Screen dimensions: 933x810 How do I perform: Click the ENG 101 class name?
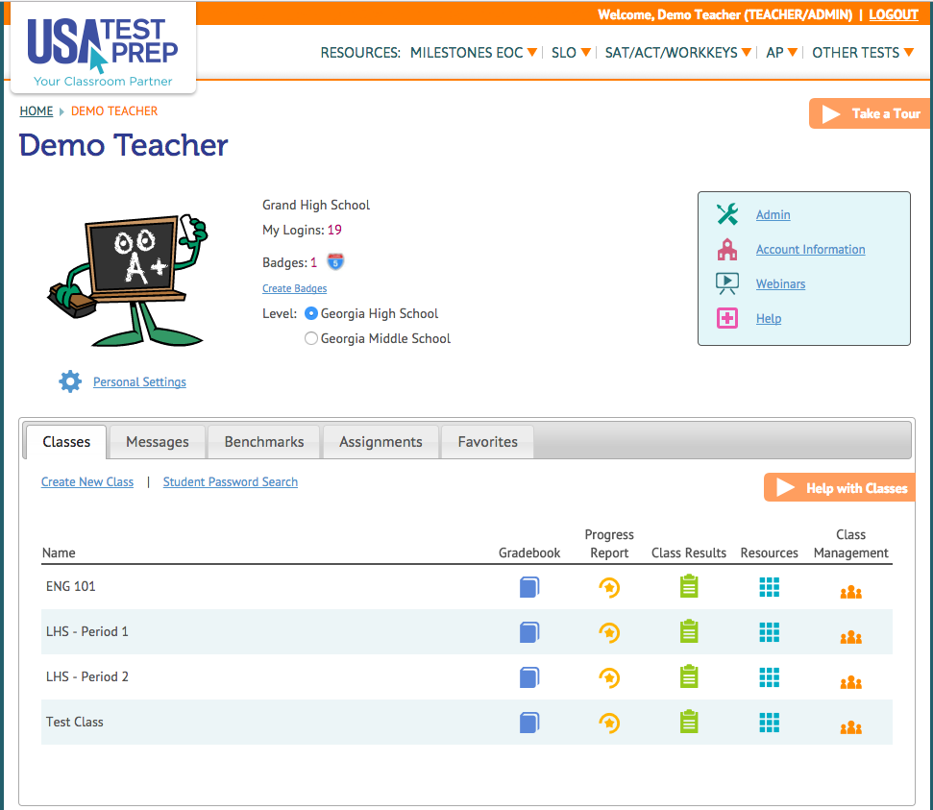(x=70, y=586)
